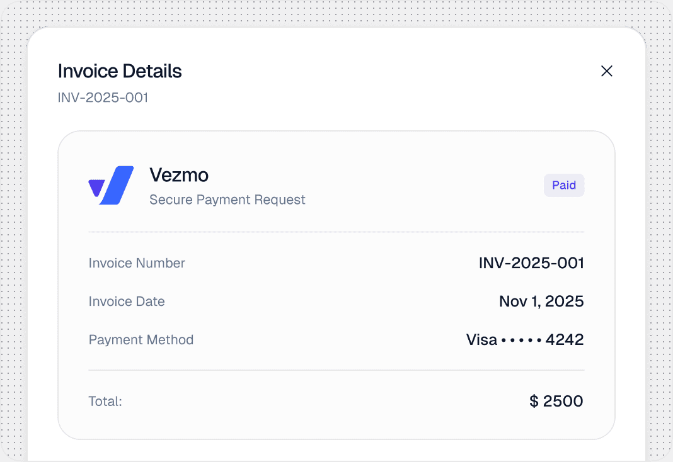Image resolution: width=673 pixels, height=462 pixels.
Task: Click the divider above Total row
Action: point(336,370)
